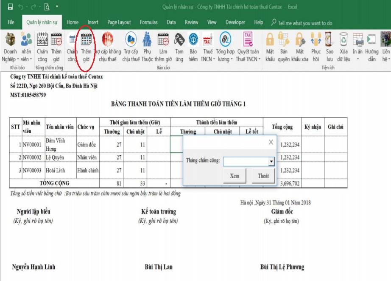Image resolution: width=391 pixels, height=281 pixels.
Task: Click the Thoát button to exit dialog
Action: click(263, 176)
